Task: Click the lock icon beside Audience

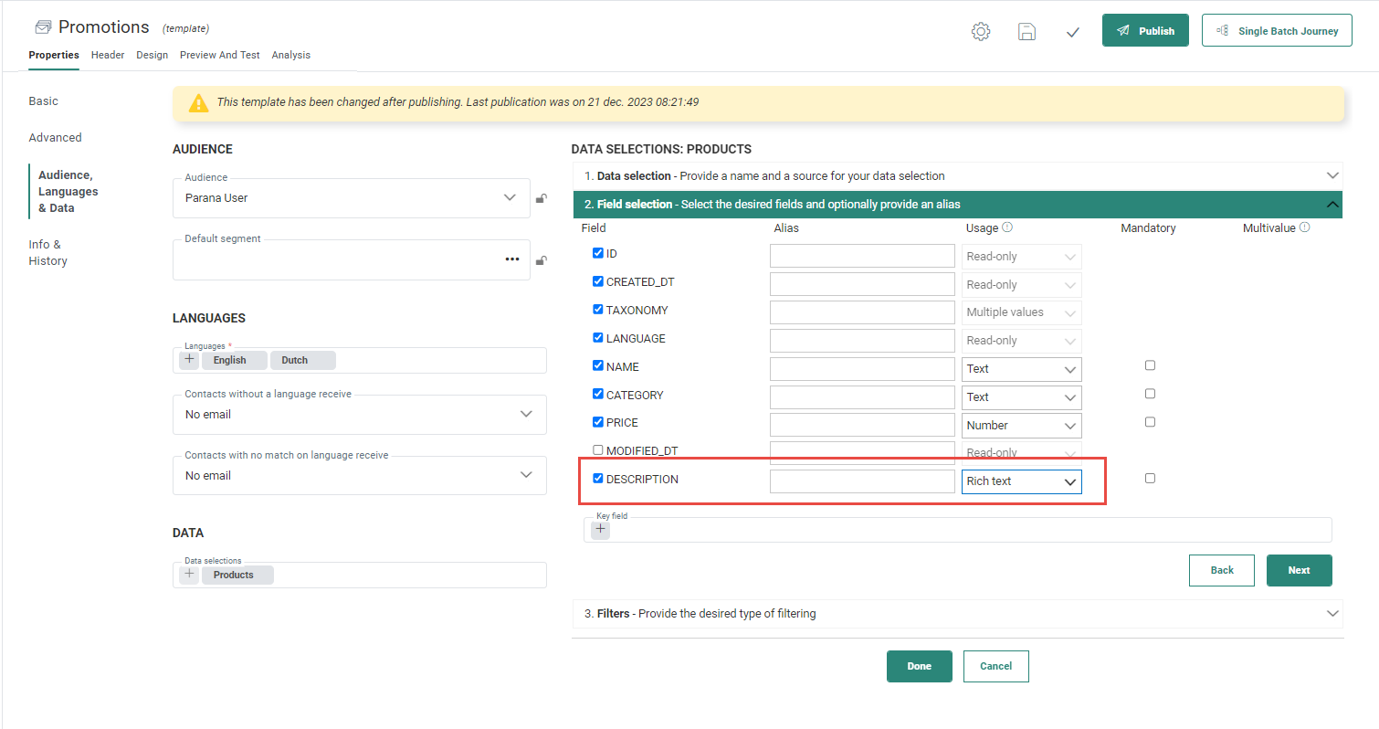Action: pos(542,198)
